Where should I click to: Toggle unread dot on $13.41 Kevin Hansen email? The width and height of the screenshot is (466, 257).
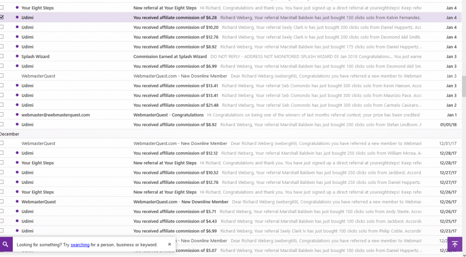[x=17, y=85]
